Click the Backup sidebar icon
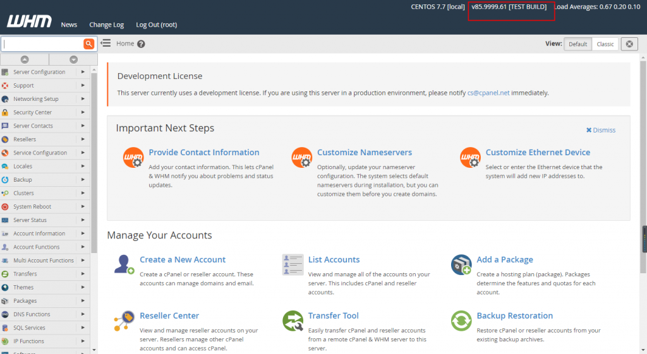The height and width of the screenshot is (354, 647). 5,180
